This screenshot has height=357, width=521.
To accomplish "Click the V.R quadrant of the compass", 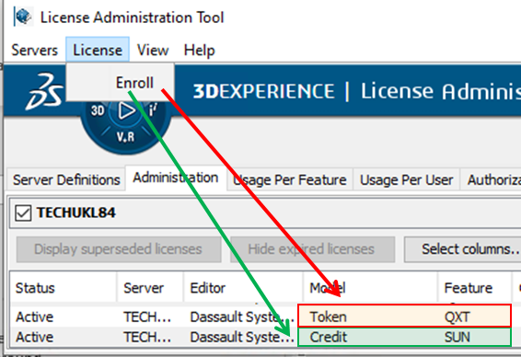I will tap(125, 136).
